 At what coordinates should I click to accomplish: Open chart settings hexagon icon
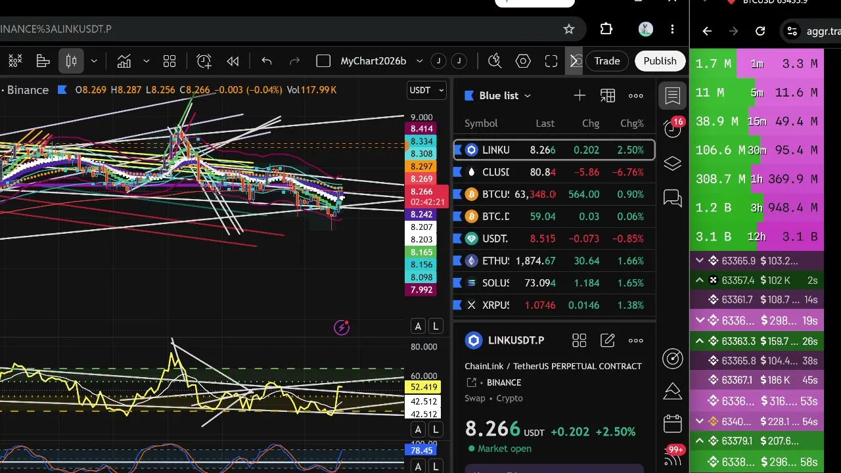523,61
